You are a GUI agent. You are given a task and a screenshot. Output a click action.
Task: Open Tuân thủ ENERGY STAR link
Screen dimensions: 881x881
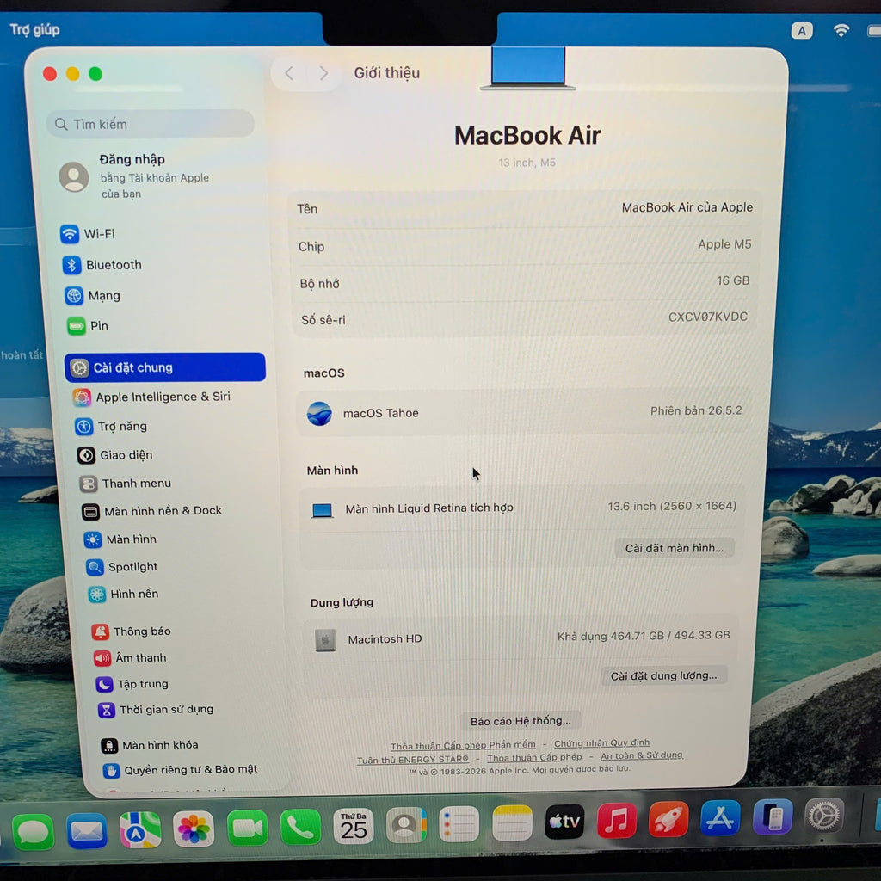point(413,760)
